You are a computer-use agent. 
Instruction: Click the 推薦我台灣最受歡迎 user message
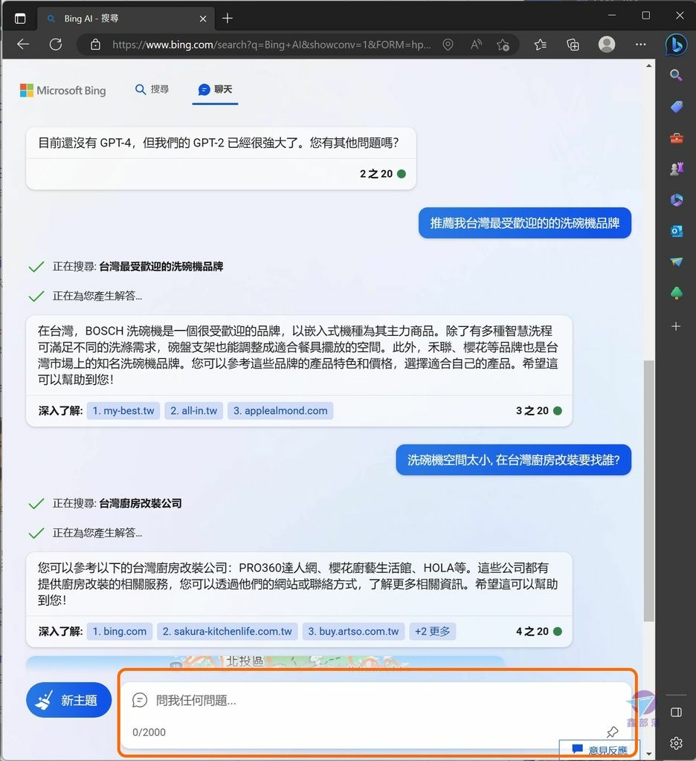click(524, 223)
